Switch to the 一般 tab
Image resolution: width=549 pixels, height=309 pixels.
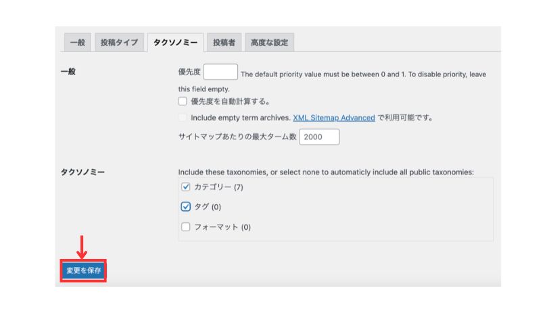tap(78, 43)
